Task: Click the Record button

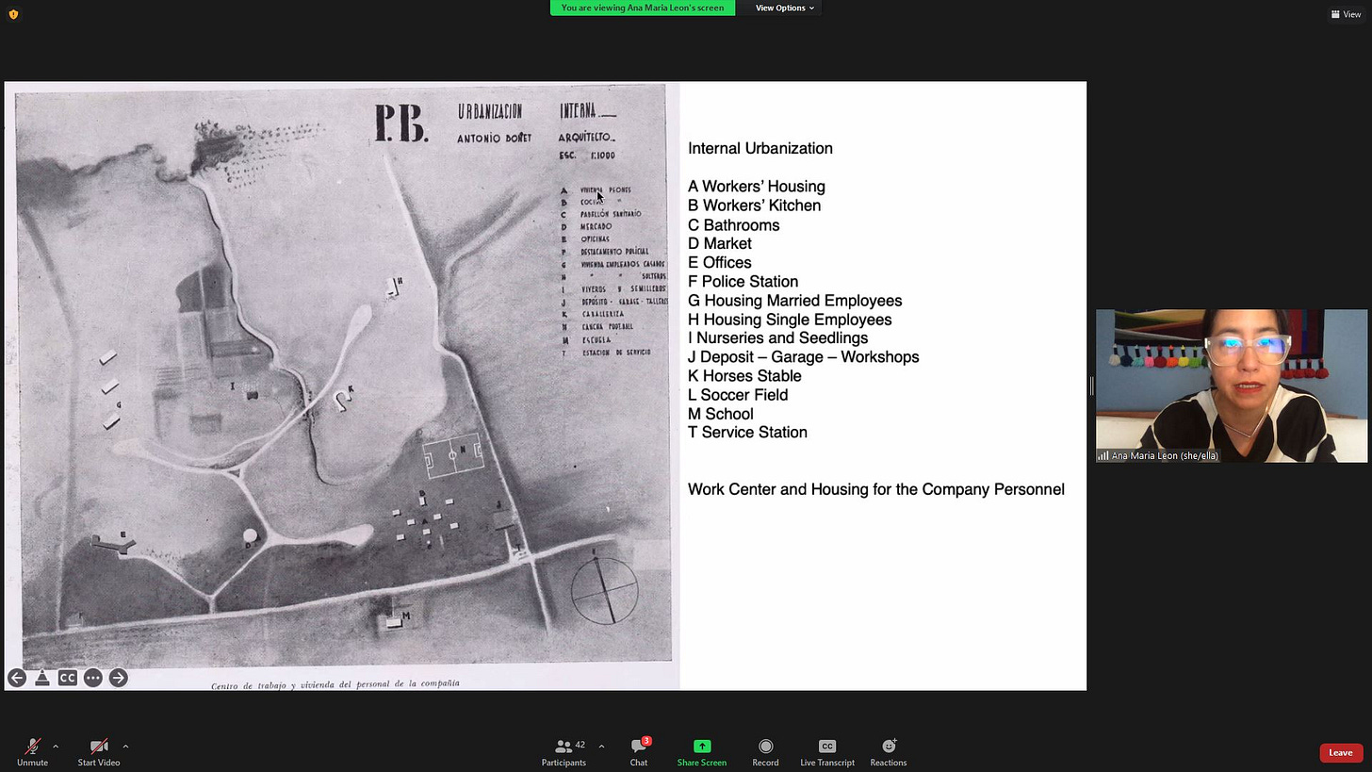Action: [765, 751]
